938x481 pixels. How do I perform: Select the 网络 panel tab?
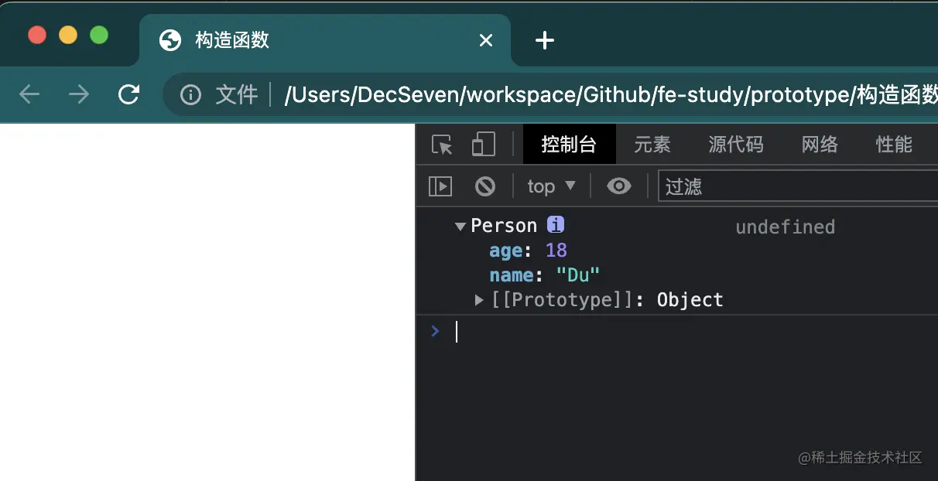click(820, 145)
